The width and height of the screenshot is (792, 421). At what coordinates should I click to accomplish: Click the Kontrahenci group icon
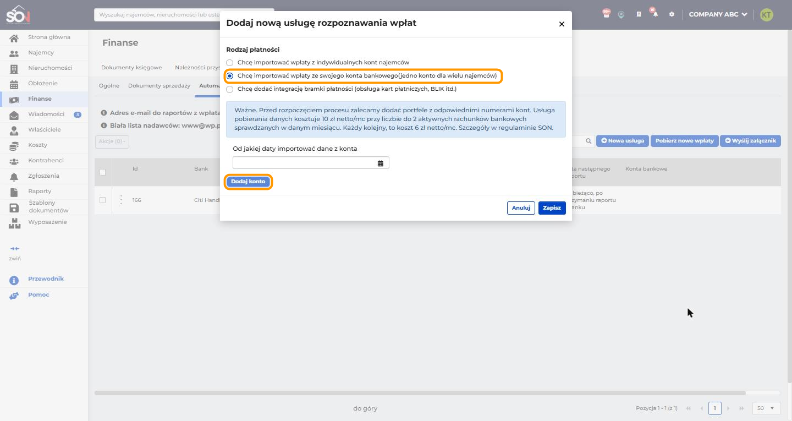point(14,161)
